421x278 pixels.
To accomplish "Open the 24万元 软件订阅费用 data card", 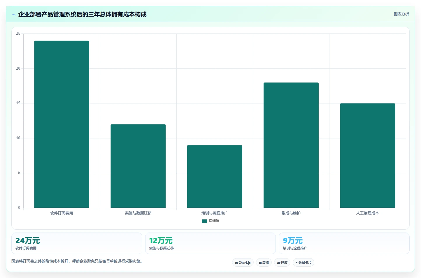I will (x=77, y=243).
